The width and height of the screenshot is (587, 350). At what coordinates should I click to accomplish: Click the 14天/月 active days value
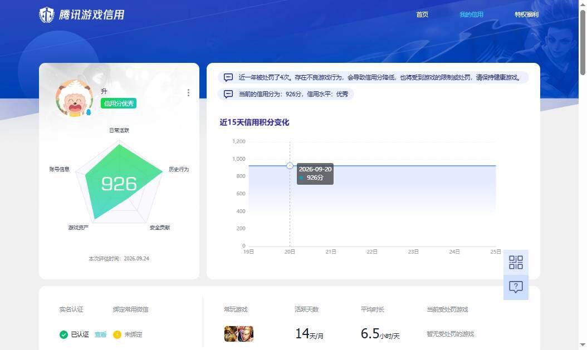tap(309, 333)
